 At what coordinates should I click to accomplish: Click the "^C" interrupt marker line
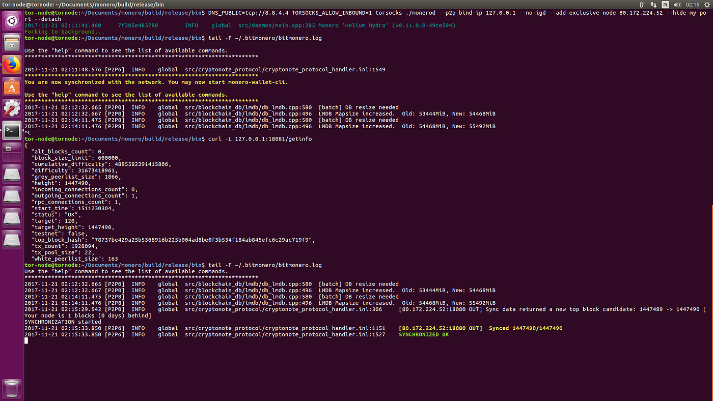click(28, 133)
